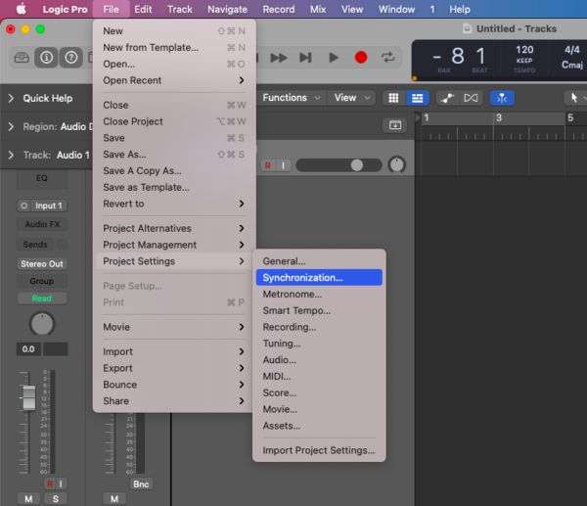Expand the Quick Help disclosure triangle
This screenshot has width=587, height=506.
pyautogui.click(x=11, y=98)
